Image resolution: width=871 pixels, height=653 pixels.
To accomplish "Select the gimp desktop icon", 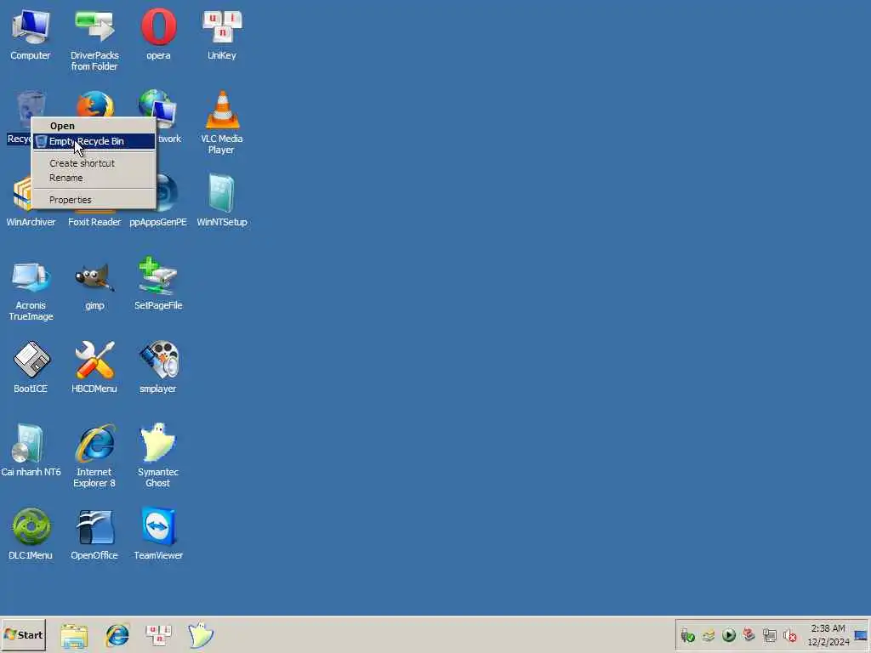I will (94, 286).
